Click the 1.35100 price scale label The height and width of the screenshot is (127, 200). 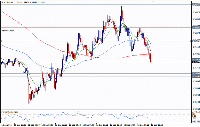coord(196,102)
